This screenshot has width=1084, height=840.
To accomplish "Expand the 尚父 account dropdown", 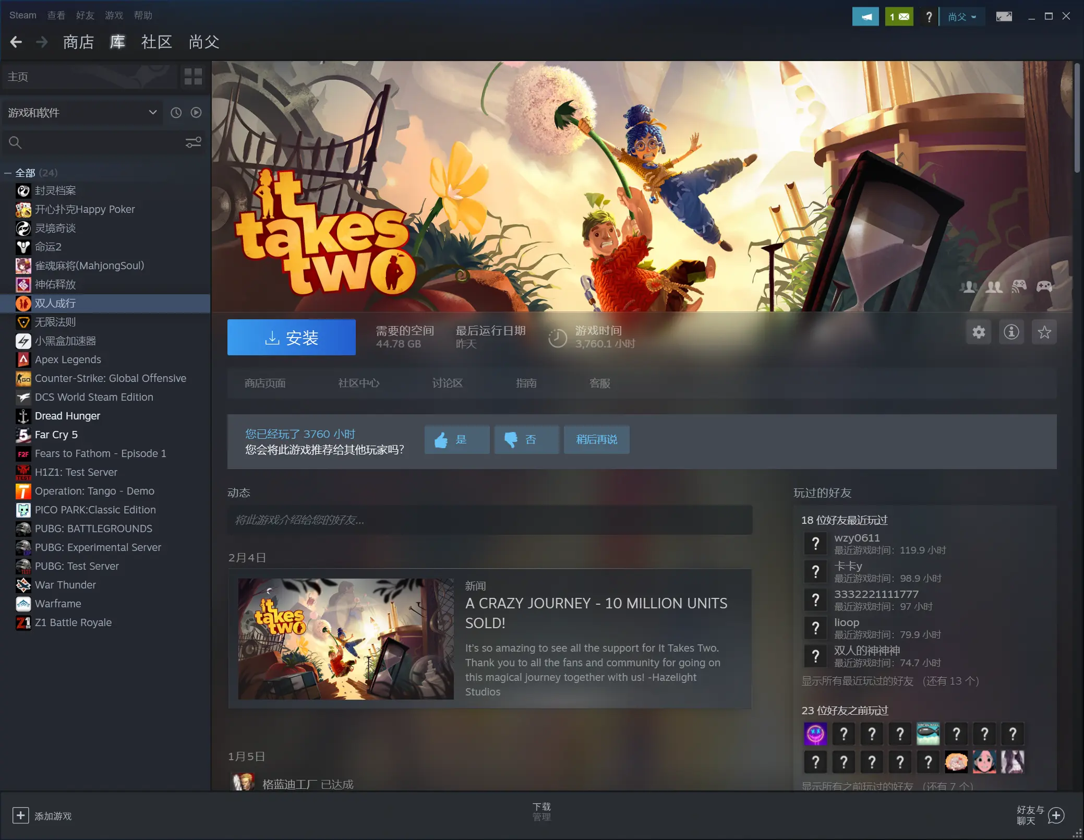I will click(962, 17).
